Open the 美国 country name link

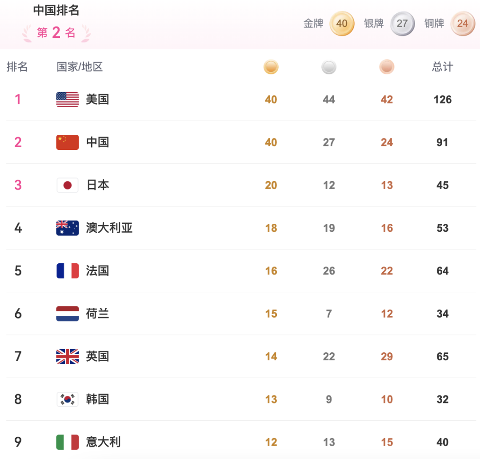pyautogui.click(x=98, y=100)
